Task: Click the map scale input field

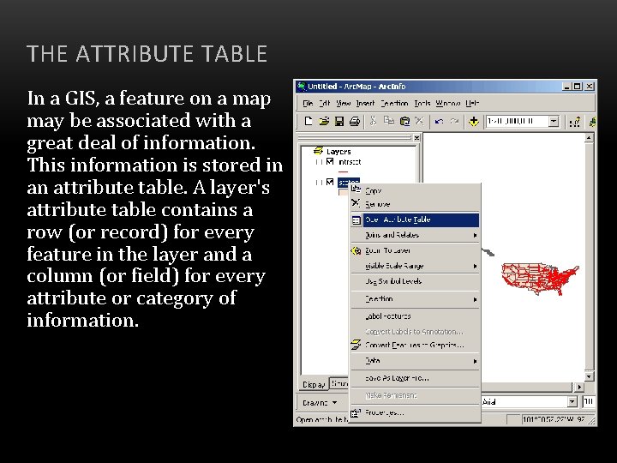Action: coord(517,121)
